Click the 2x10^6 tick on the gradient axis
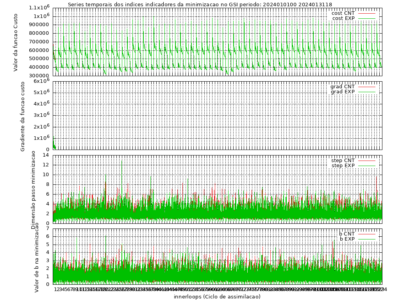This screenshot has height=300, width=400. tap(41, 127)
